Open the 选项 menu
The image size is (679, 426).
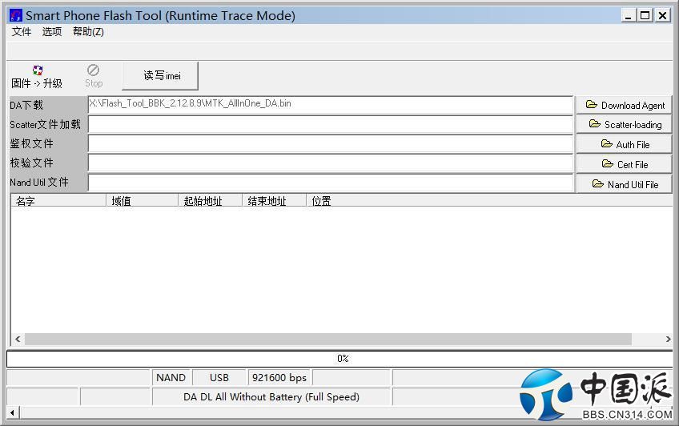(51, 31)
